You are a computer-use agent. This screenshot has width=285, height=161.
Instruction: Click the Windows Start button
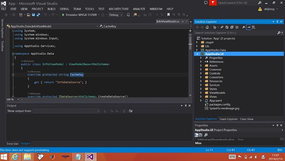click(x=4, y=156)
